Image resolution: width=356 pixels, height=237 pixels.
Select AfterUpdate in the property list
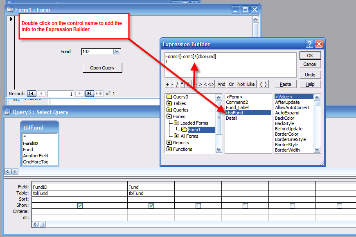point(287,102)
